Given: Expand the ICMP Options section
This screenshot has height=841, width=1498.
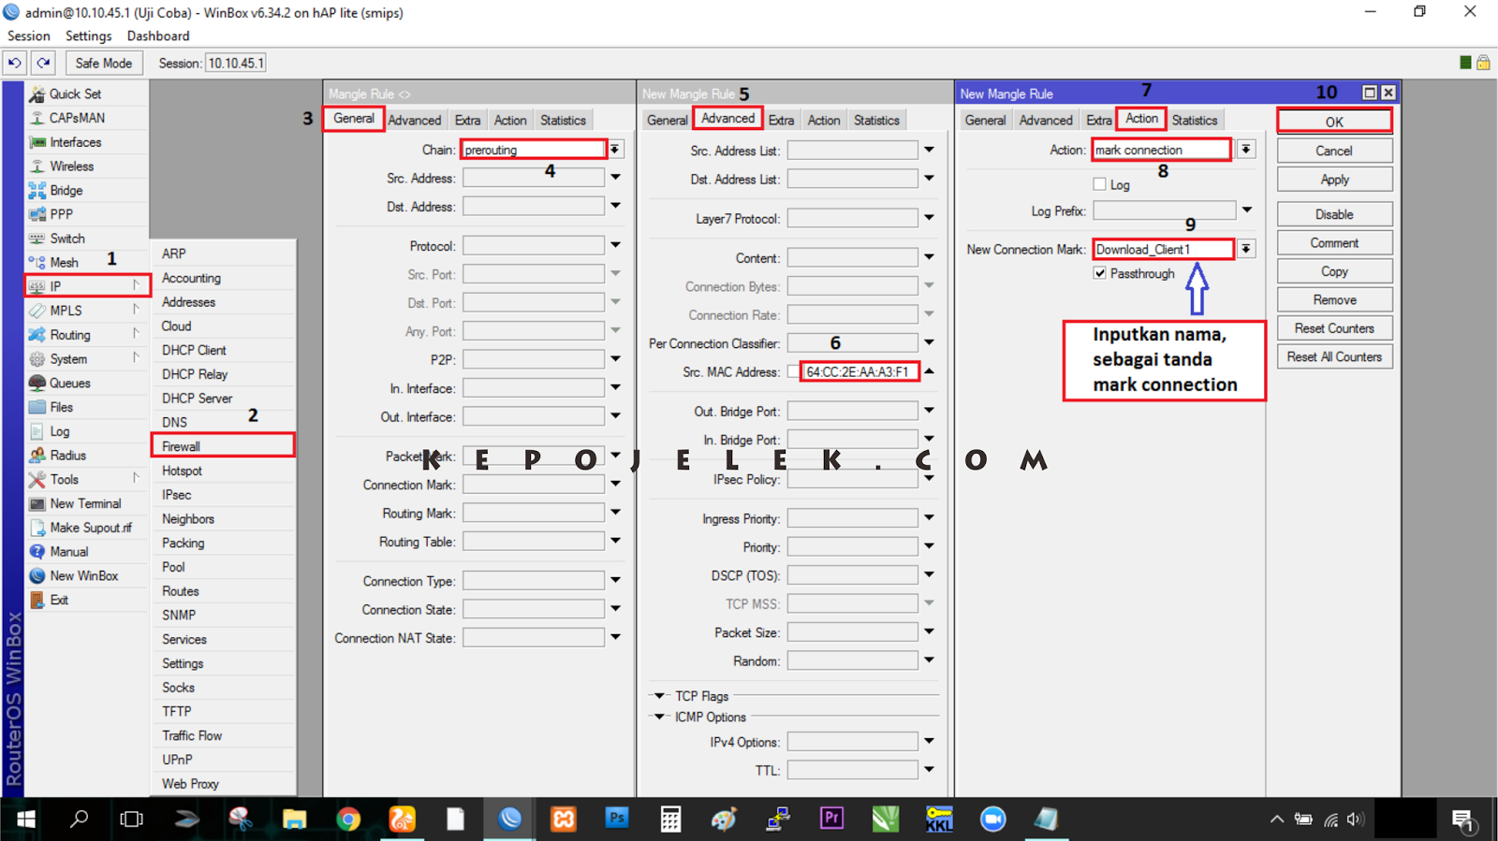Looking at the screenshot, I should (x=659, y=718).
